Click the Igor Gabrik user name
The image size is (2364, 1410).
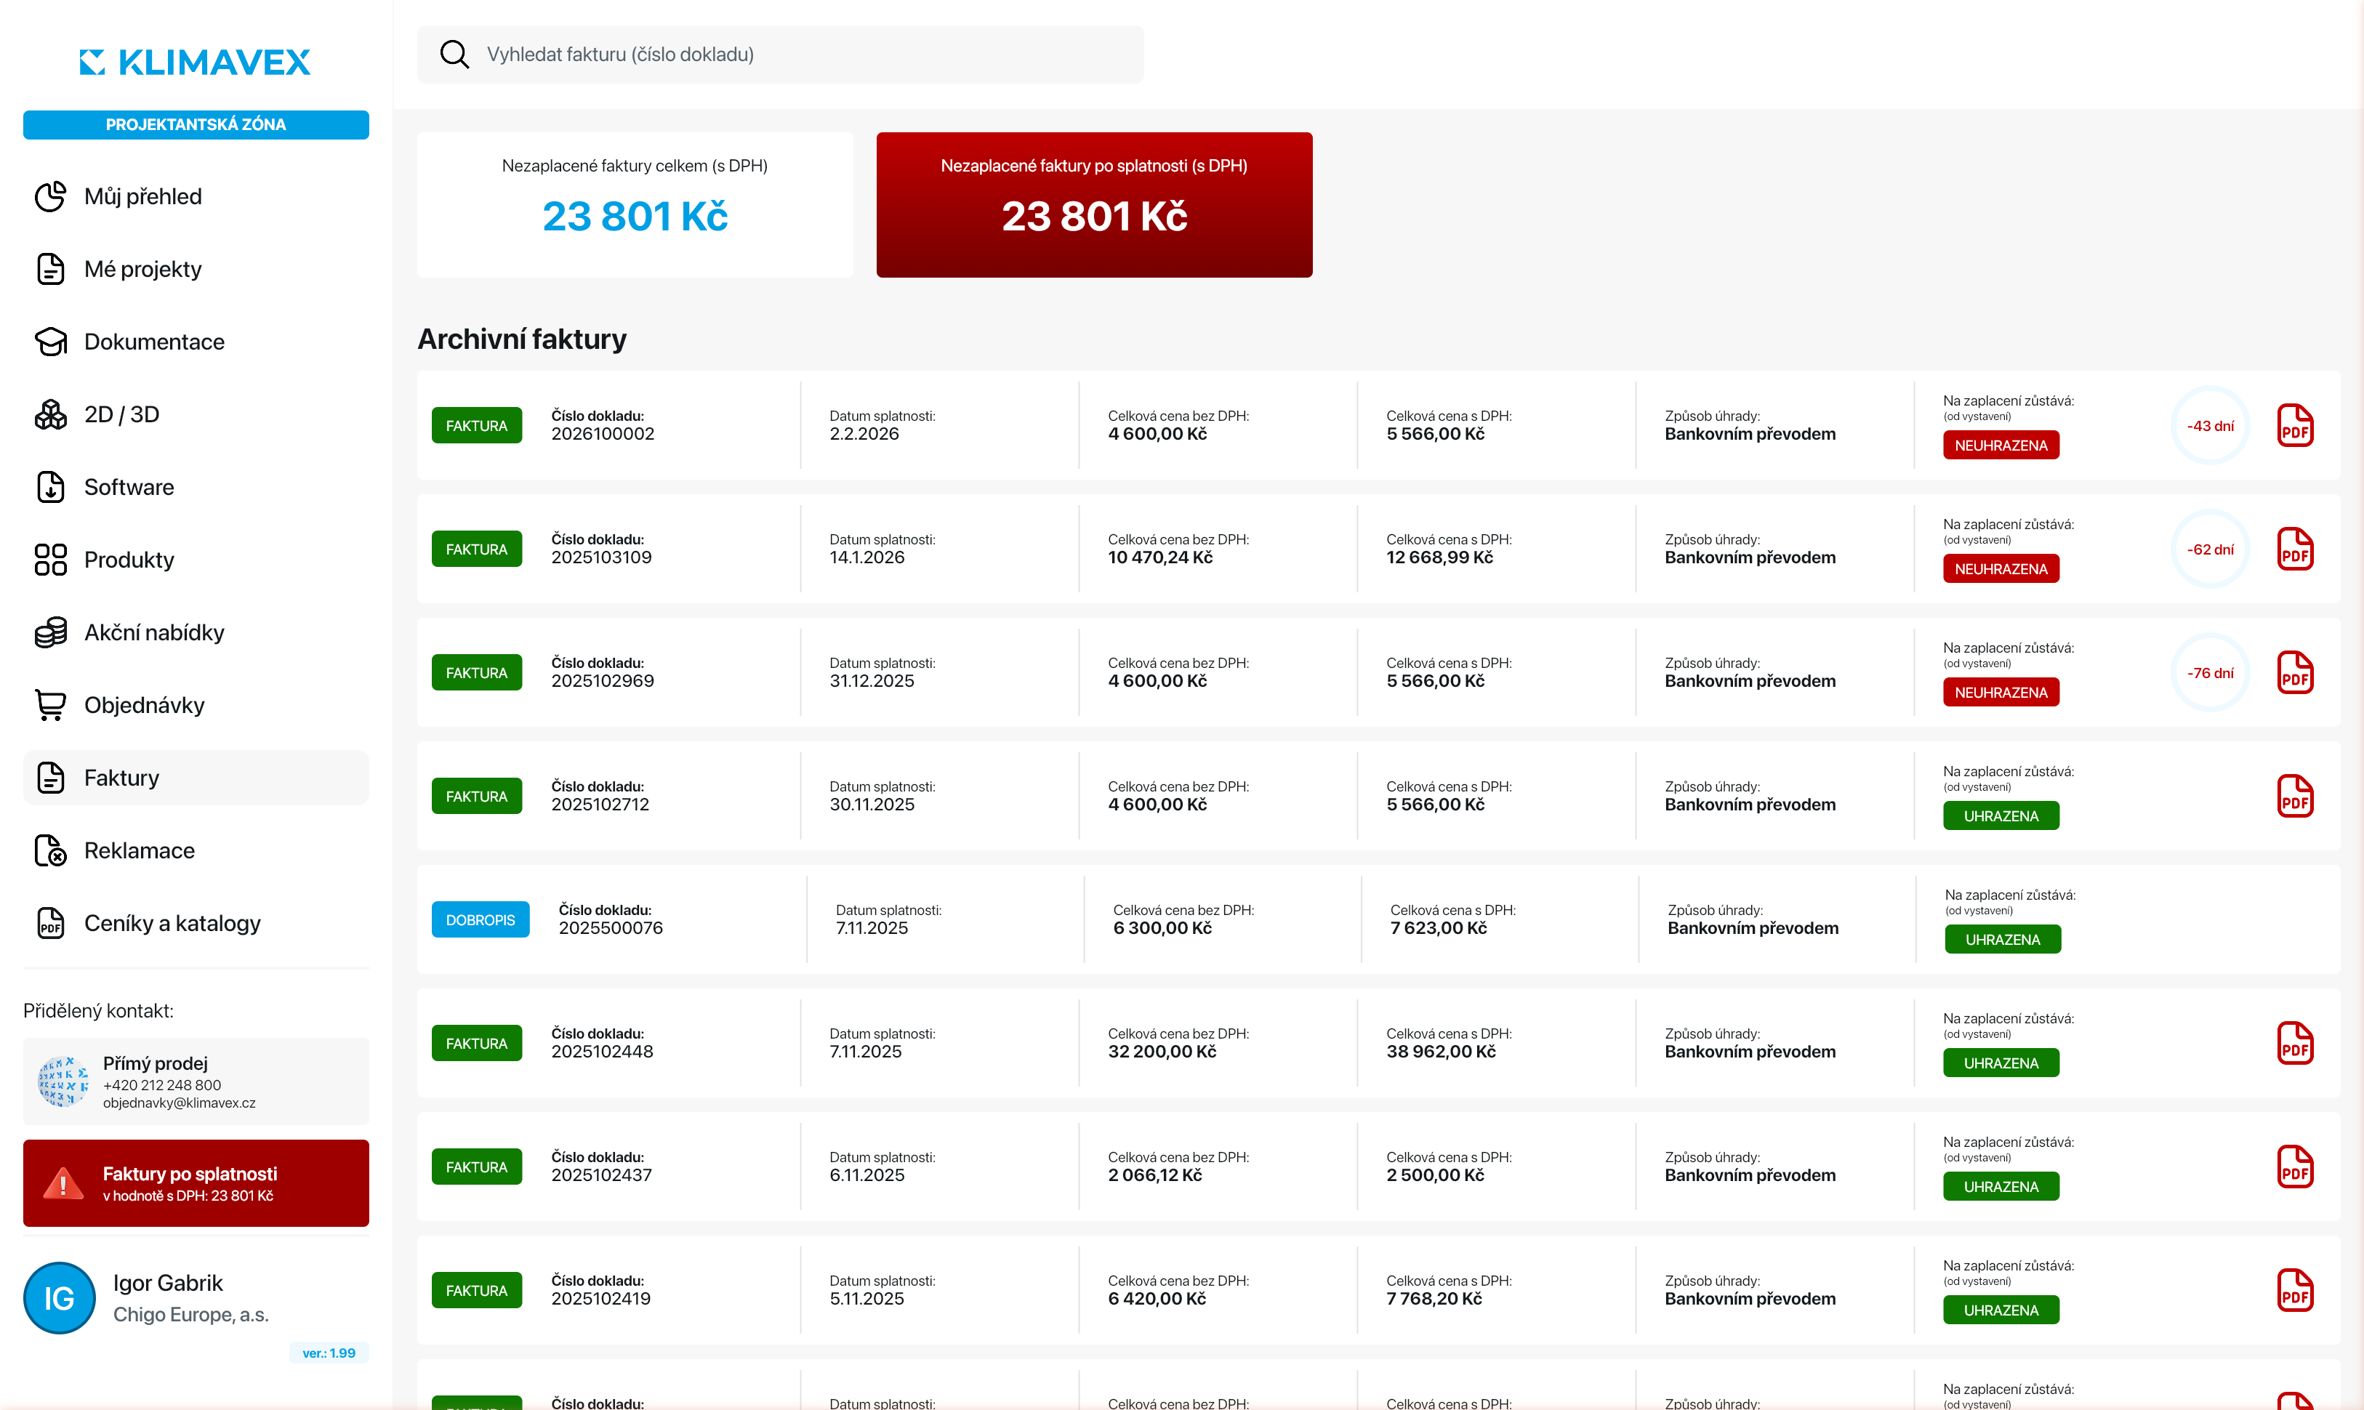(168, 1283)
